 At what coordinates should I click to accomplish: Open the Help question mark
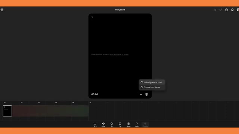click(137, 125)
